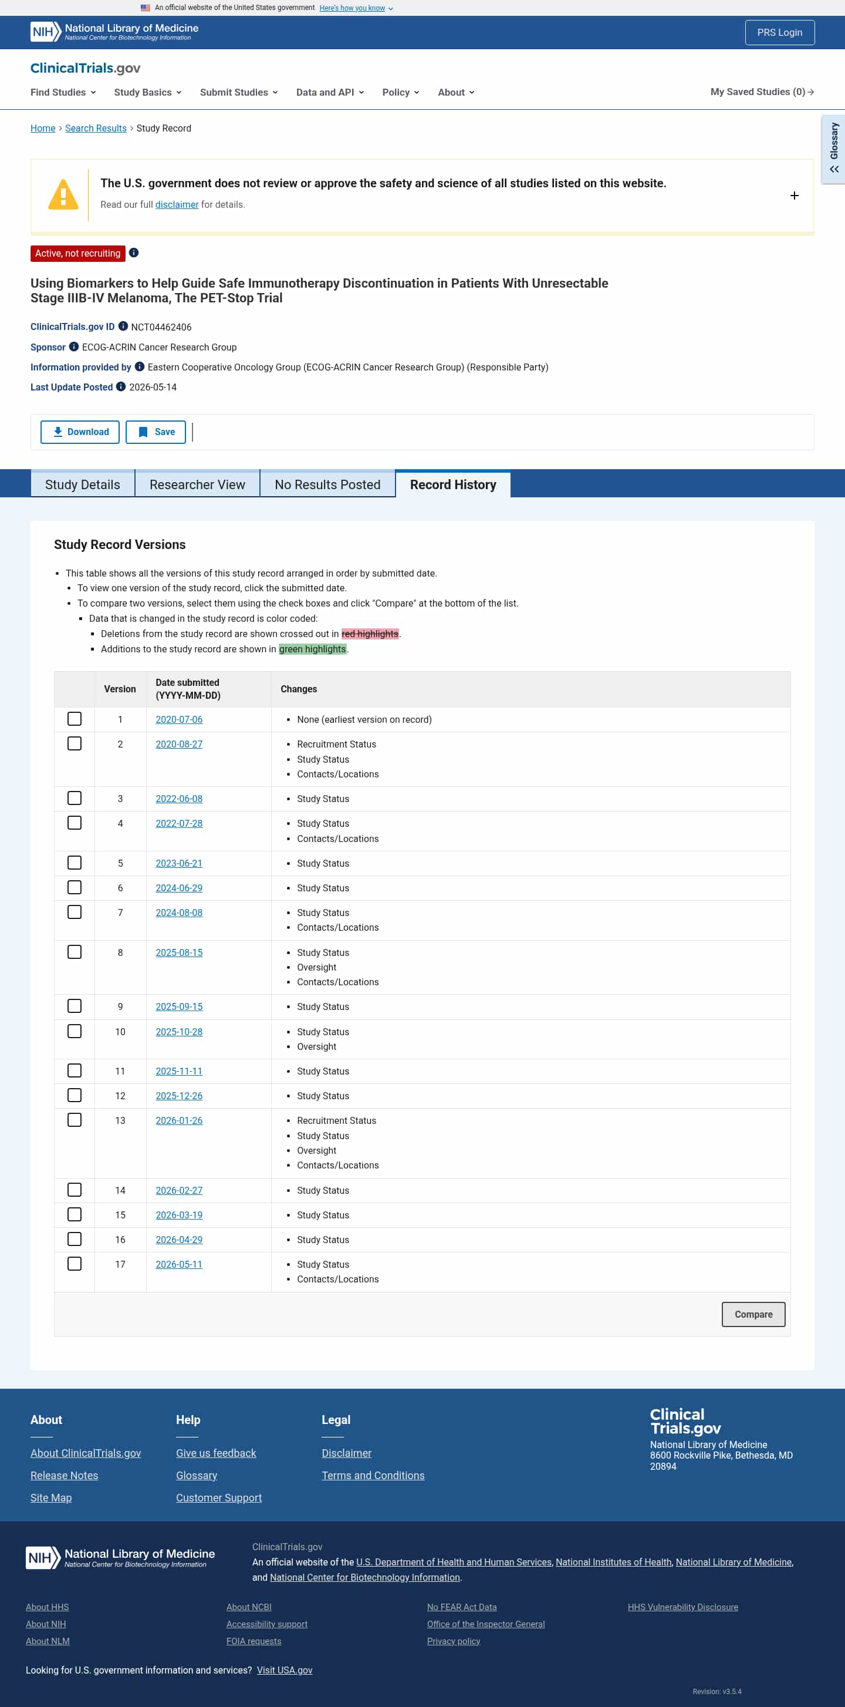Click the NIH National Library of Medicine header logo
The image size is (845, 1707).
point(114,32)
